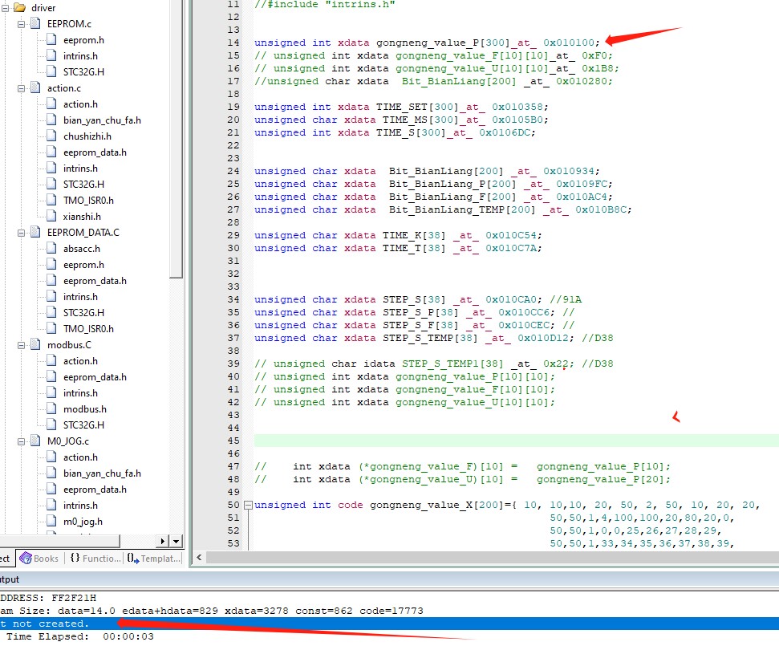Select intrins.h under EEPROM.c
The width and height of the screenshot is (779, 646).
click(80, 55)
